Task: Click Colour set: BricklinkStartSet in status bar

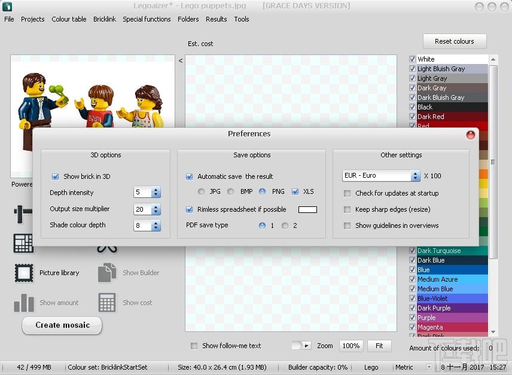Action: click(x=108, y=367)
